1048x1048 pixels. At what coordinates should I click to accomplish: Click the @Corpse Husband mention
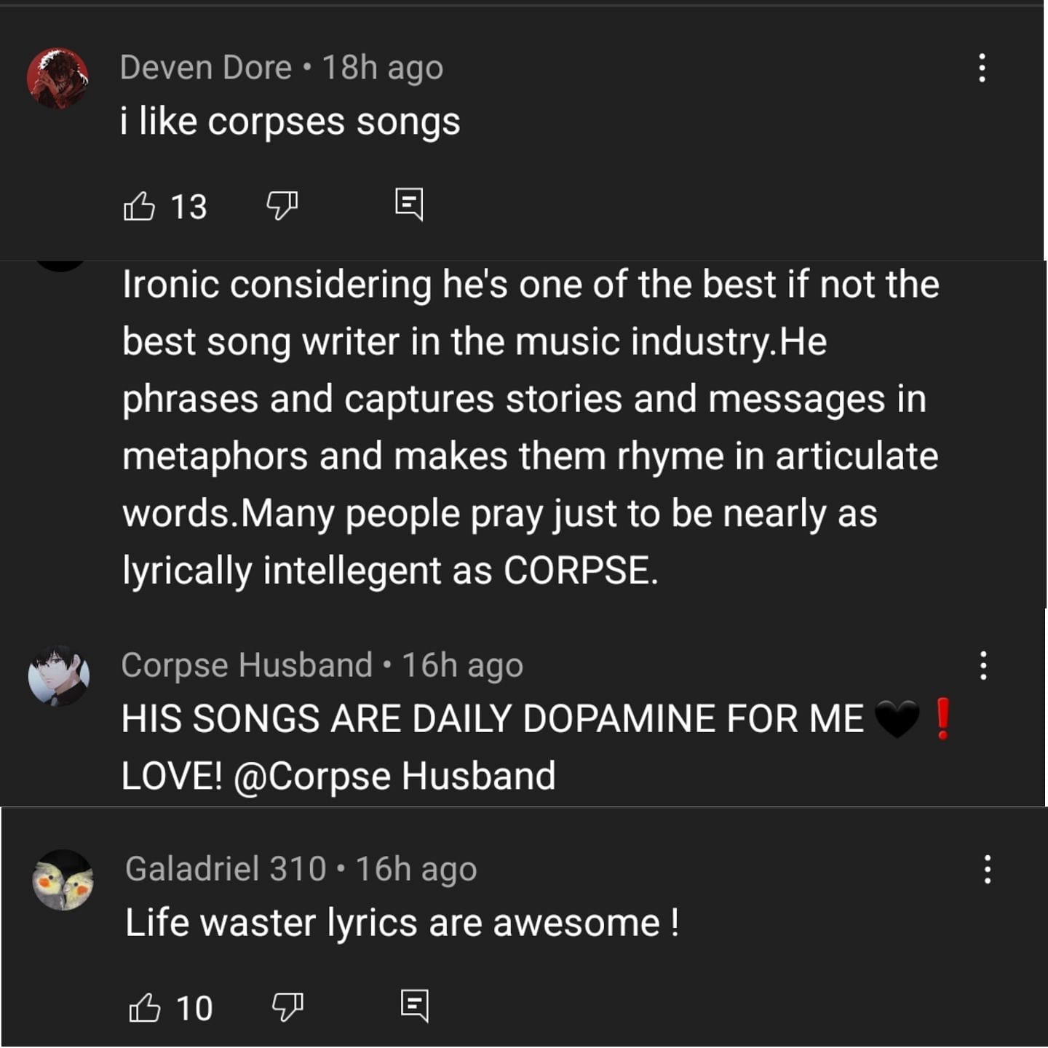pyautogui.click(x=394, y=776)
